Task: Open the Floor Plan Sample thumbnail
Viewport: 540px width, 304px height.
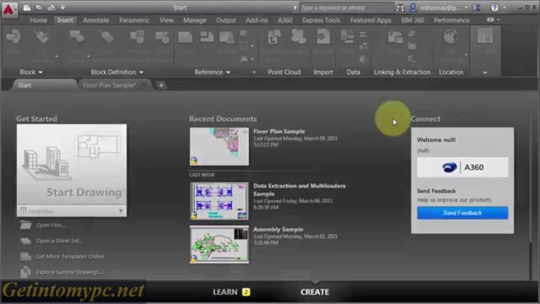Action: (x=219, y=147)
